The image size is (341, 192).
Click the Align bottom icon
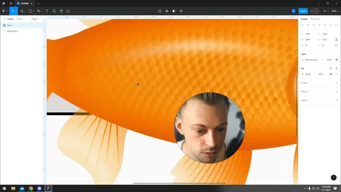coord(330,25)
